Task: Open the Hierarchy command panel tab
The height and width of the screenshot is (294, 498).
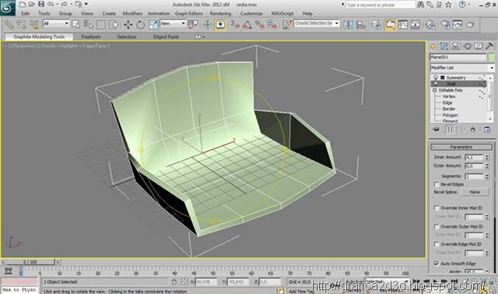Action: pyautogui.click(x=455, y=47)
